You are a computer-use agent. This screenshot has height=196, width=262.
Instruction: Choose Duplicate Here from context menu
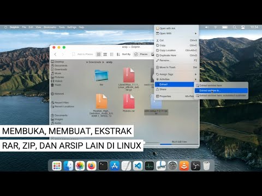click(176, 56)
